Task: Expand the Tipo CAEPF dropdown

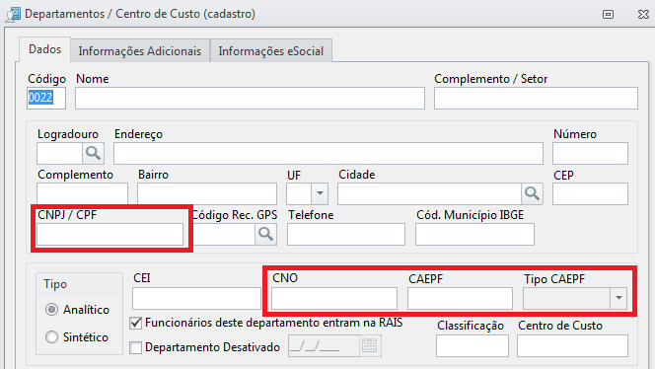Action: click(x=619, y=298)
